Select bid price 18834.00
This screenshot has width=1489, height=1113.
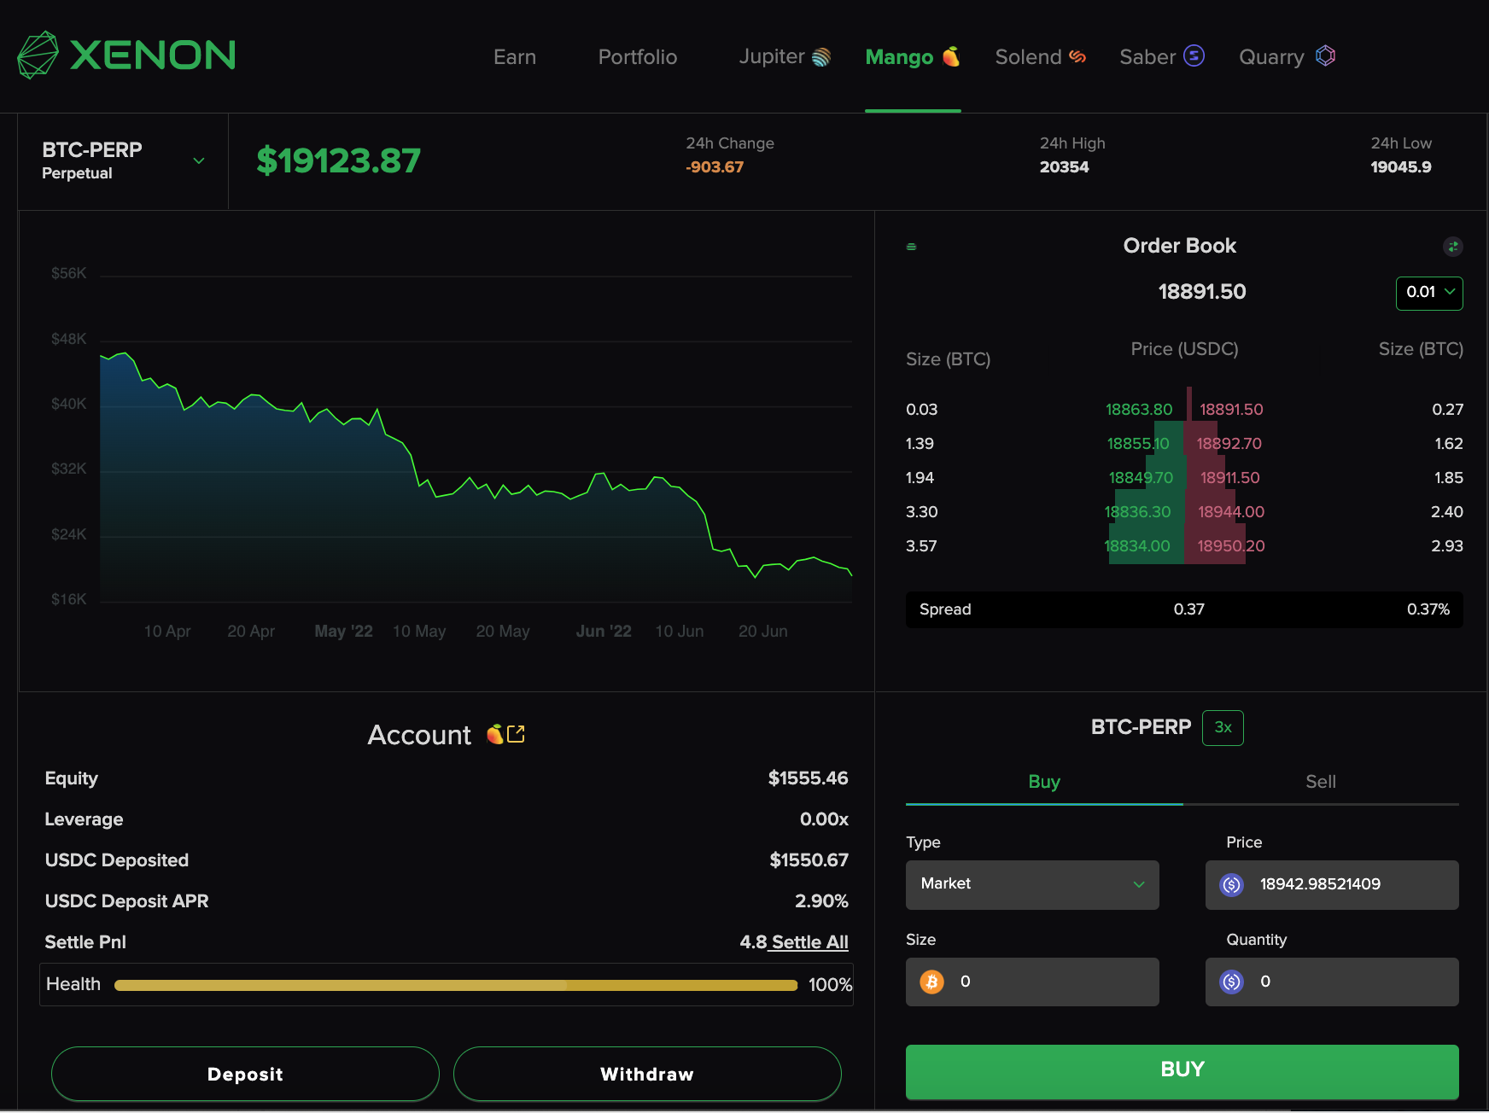click(x=1137, y=546)
